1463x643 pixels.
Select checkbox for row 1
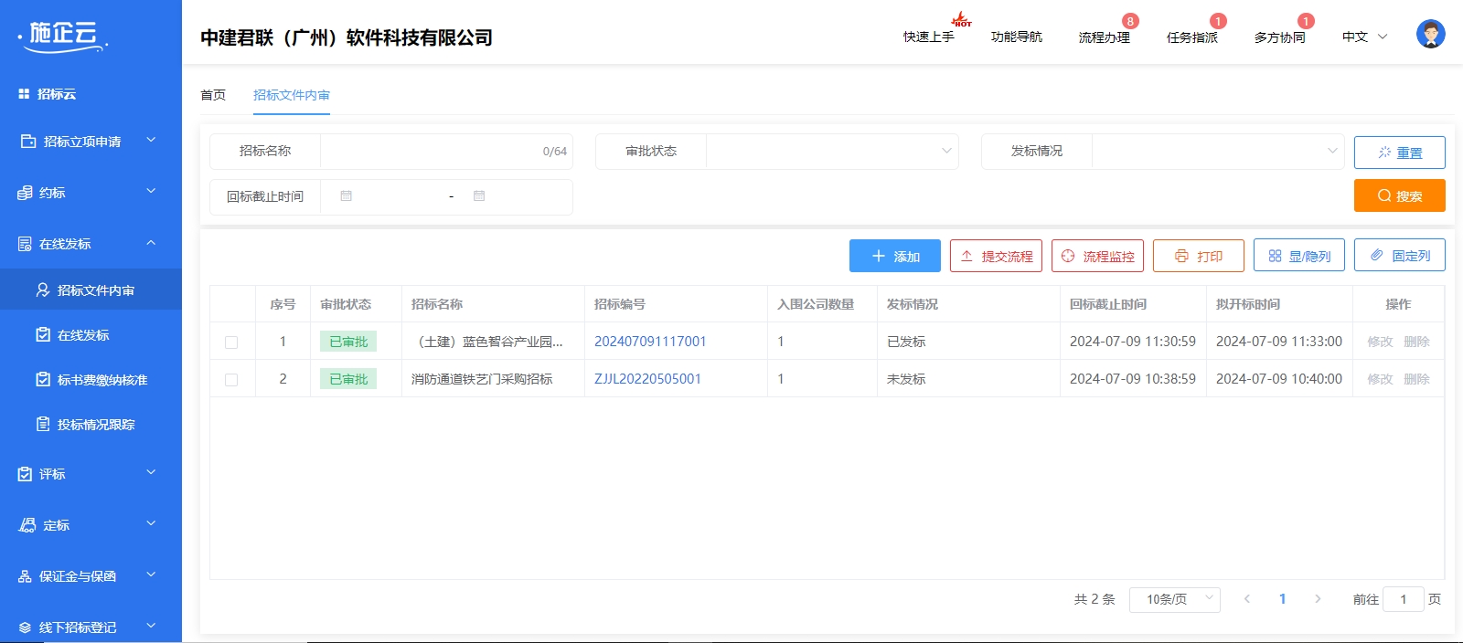pos(231,343)
